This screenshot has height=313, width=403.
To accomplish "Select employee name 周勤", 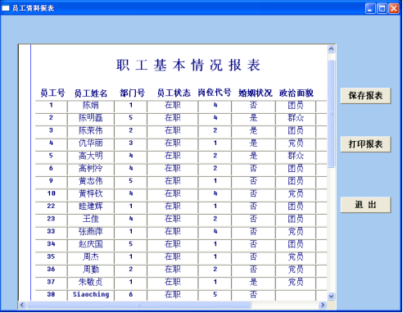I will [x=91, y=269].
